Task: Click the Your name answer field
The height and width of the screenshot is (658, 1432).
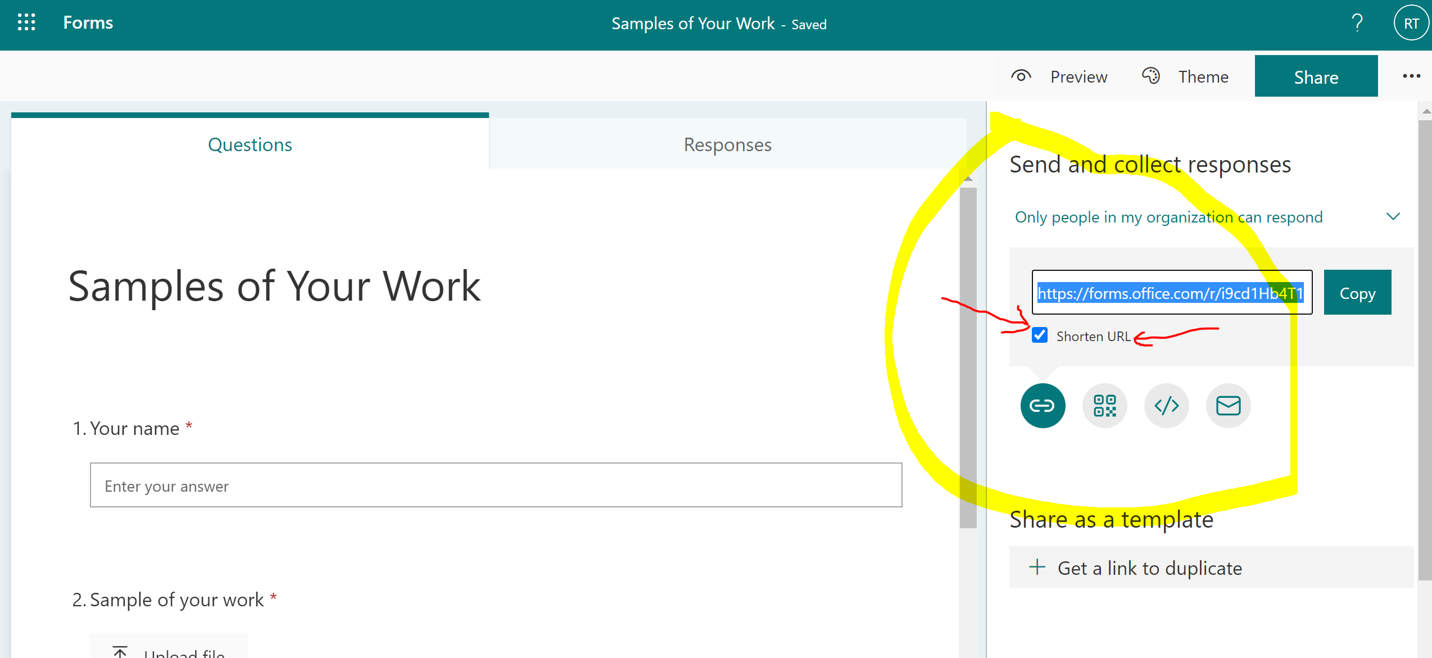Action: (x=496, y=485)
